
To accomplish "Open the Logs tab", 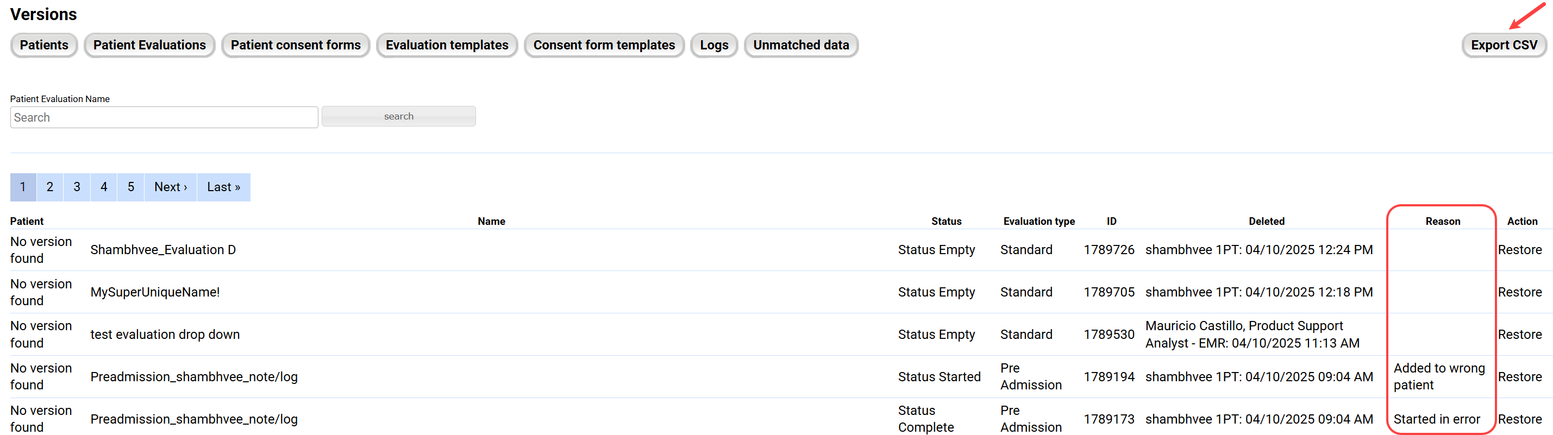I will tap(714, 45).
